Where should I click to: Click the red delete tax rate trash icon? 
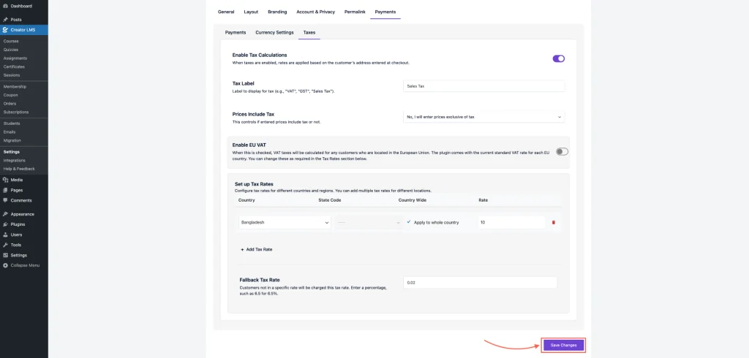[x=553, y=222]
